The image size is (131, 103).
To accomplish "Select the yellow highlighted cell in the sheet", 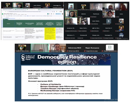I will [50, 31].
